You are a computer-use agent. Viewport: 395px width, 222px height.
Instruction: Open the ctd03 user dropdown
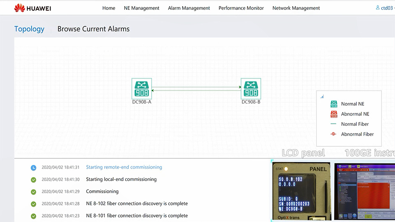pos(387,8)
